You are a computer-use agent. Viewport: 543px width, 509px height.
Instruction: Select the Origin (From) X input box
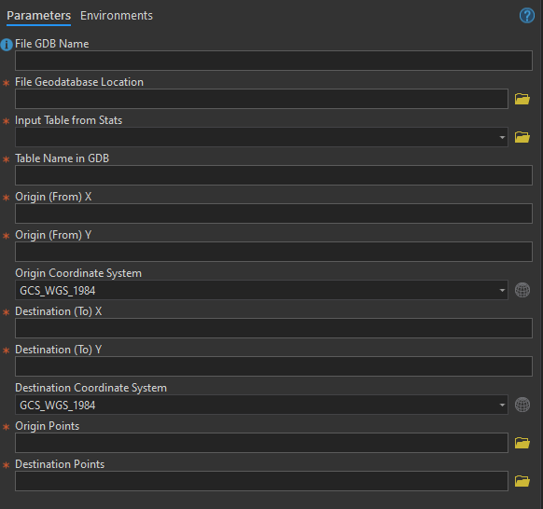[x=273, y=213]
